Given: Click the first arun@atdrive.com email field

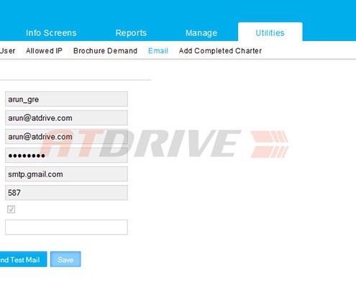Looking at the screenshot, I should (66, 117).
